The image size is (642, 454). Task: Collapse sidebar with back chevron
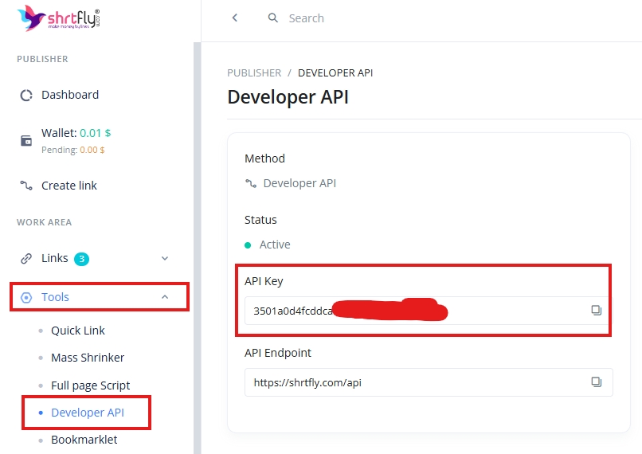tap(235, 18)
